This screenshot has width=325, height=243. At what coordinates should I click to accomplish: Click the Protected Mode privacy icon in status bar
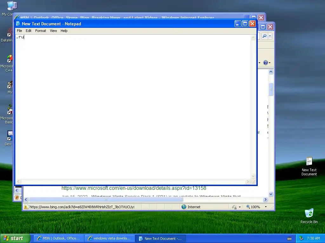234,207
